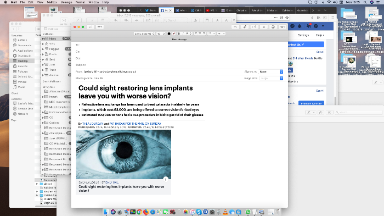Open a new browser tab with plus icon

[319, 10]
